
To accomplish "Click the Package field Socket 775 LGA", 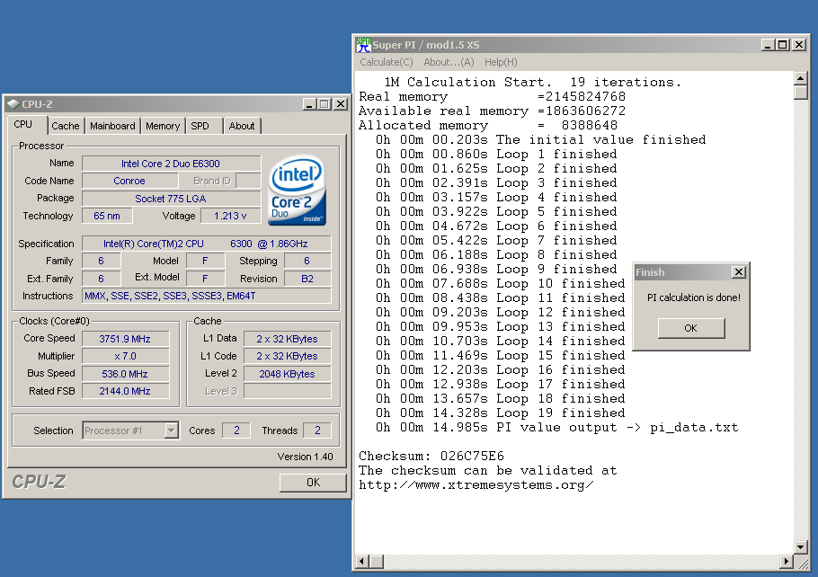I will tap(171, 199).
